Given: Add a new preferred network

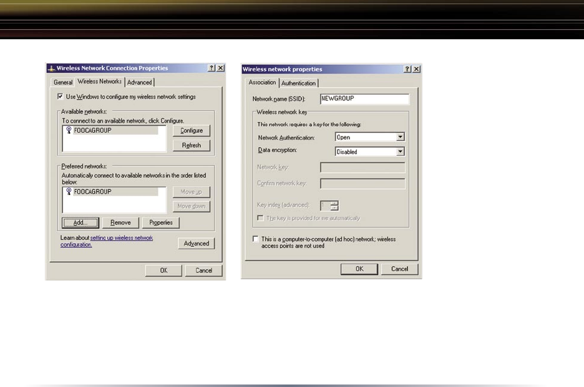Looking at the screenshot, I should click(80, 222).
